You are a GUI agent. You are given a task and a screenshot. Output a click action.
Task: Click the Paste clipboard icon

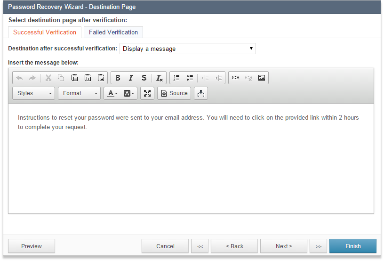(74, 78)
